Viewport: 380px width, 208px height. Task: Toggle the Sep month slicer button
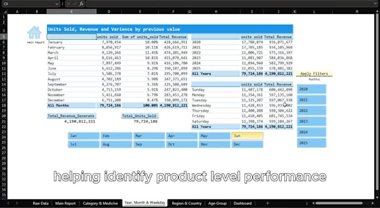point(149,144)
